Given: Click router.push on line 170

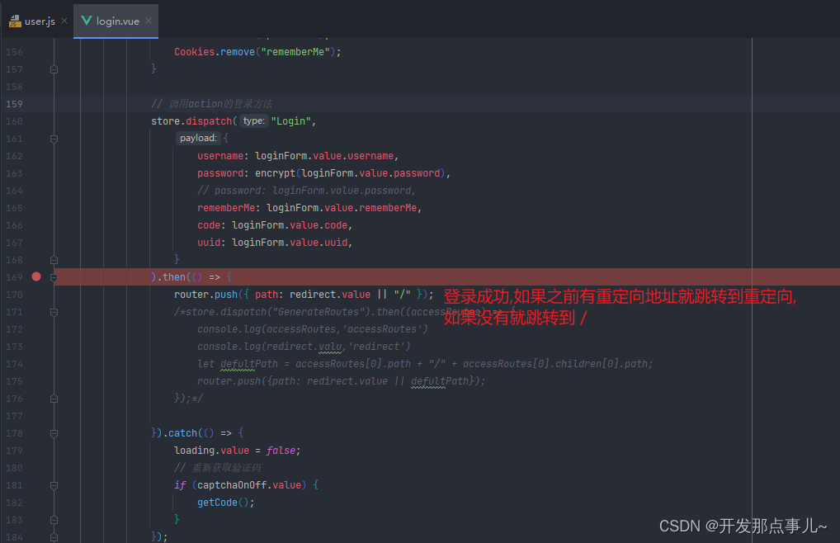Looking at the screenshot, I should [205, 295].
